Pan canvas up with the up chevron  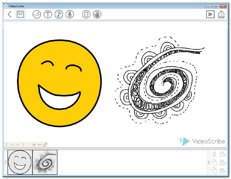(12, 145)
